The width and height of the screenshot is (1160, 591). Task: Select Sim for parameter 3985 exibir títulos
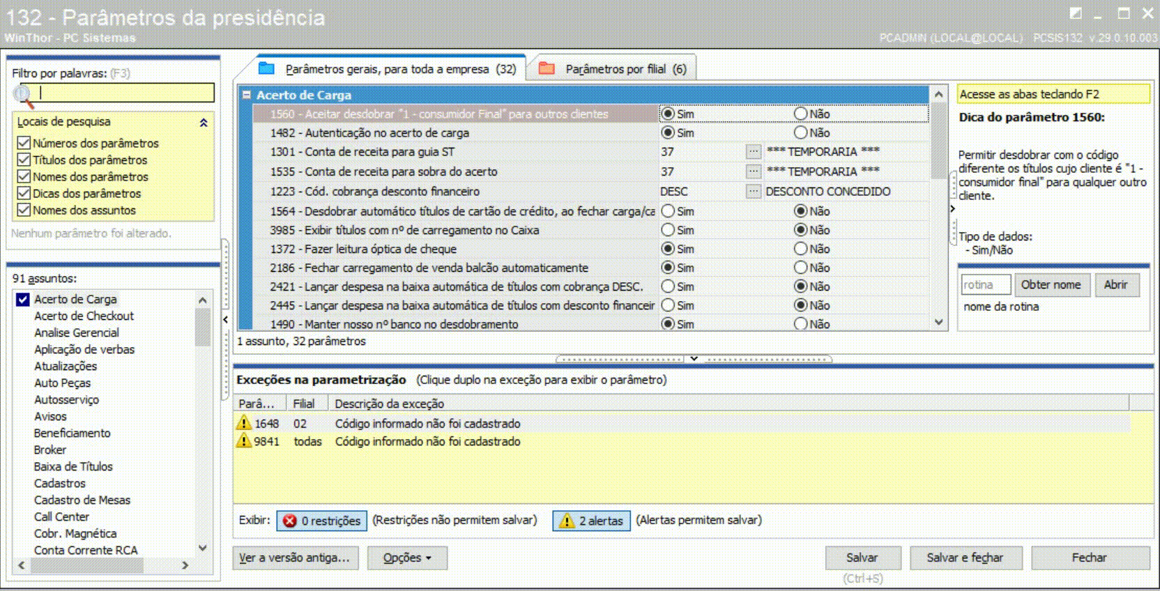tap(668, 230)
